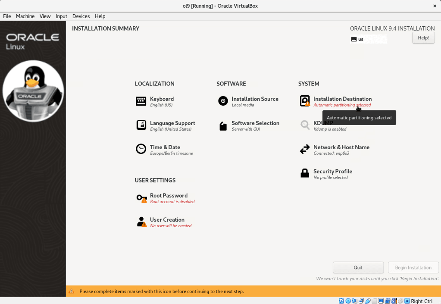
Task: Click the Help! button
Action: [423, 38]
